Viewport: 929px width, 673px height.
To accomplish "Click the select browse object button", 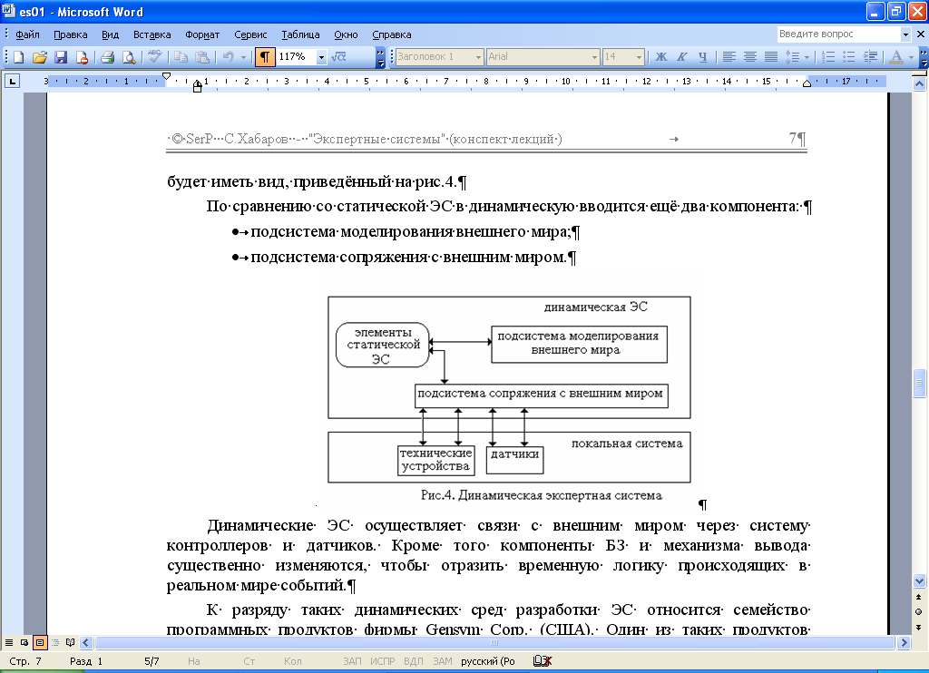I will pyautogui.click(x=918, y=612).
